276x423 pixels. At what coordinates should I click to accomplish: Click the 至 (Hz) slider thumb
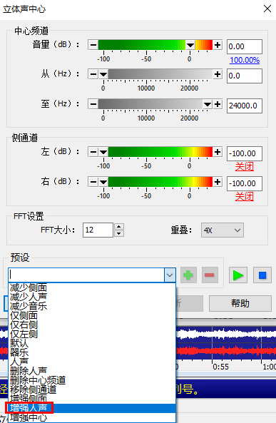(x=208, y=104)
